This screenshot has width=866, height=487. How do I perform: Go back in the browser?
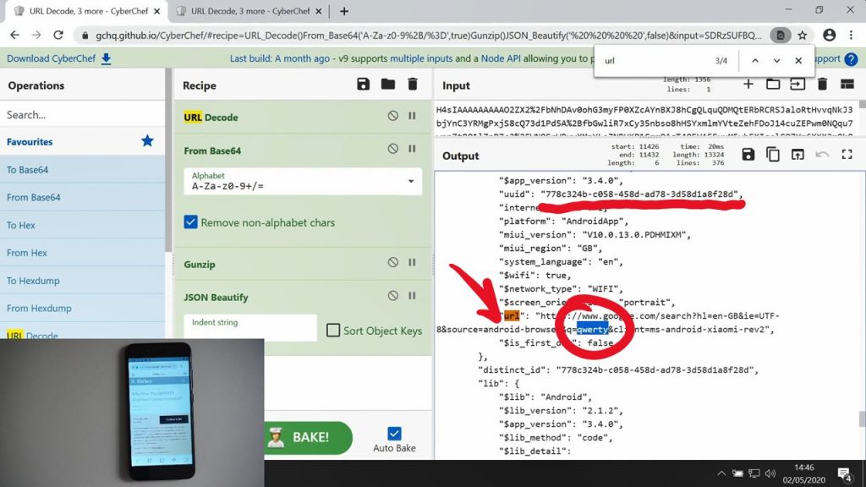(x=15, y=35)
